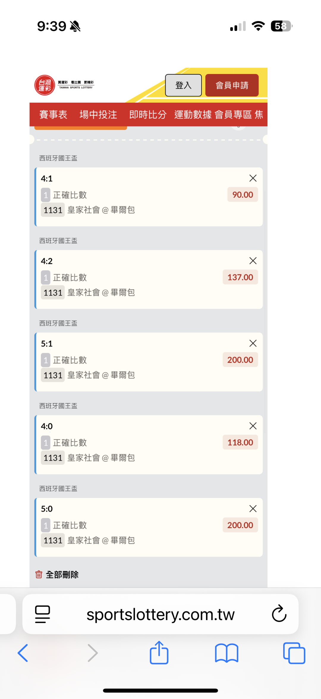Open Safari bookmarks
The image size is (321, 699).
pyautogui.click(x=226, y=653)
